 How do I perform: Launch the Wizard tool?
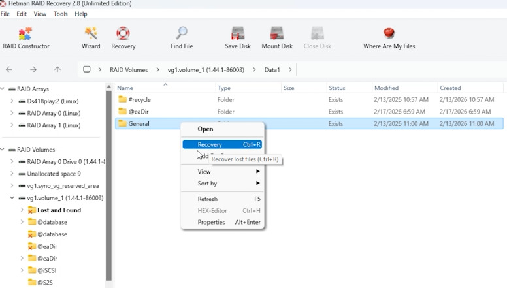pyautogui.click(x=91, y=38)
